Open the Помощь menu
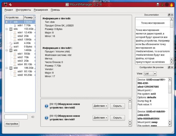 coord(55,10)
